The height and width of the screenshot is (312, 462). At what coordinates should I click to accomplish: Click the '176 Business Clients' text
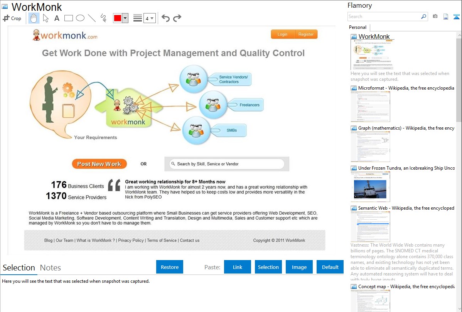coord(78,185)
